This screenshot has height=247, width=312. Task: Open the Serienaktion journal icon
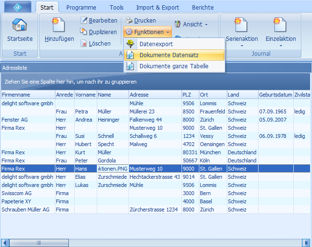[242, 25]
